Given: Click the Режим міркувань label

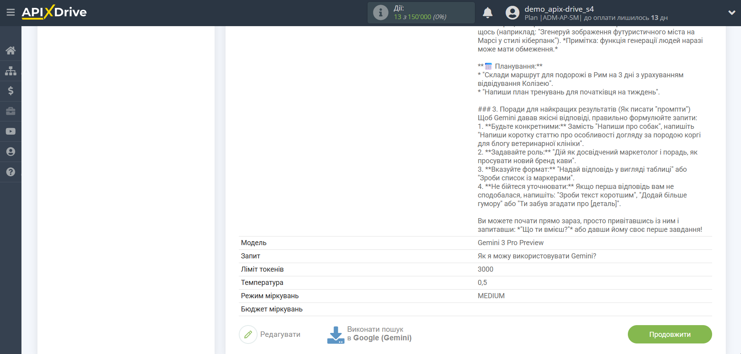Looking at the screenshot, I should click(270, 296).
